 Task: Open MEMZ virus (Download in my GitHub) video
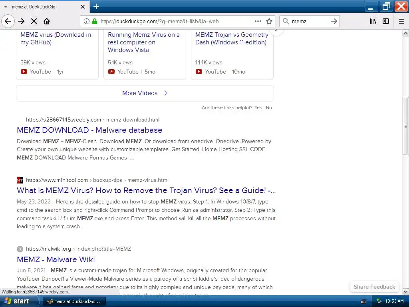pyautogui.click(x=56, y=38)
